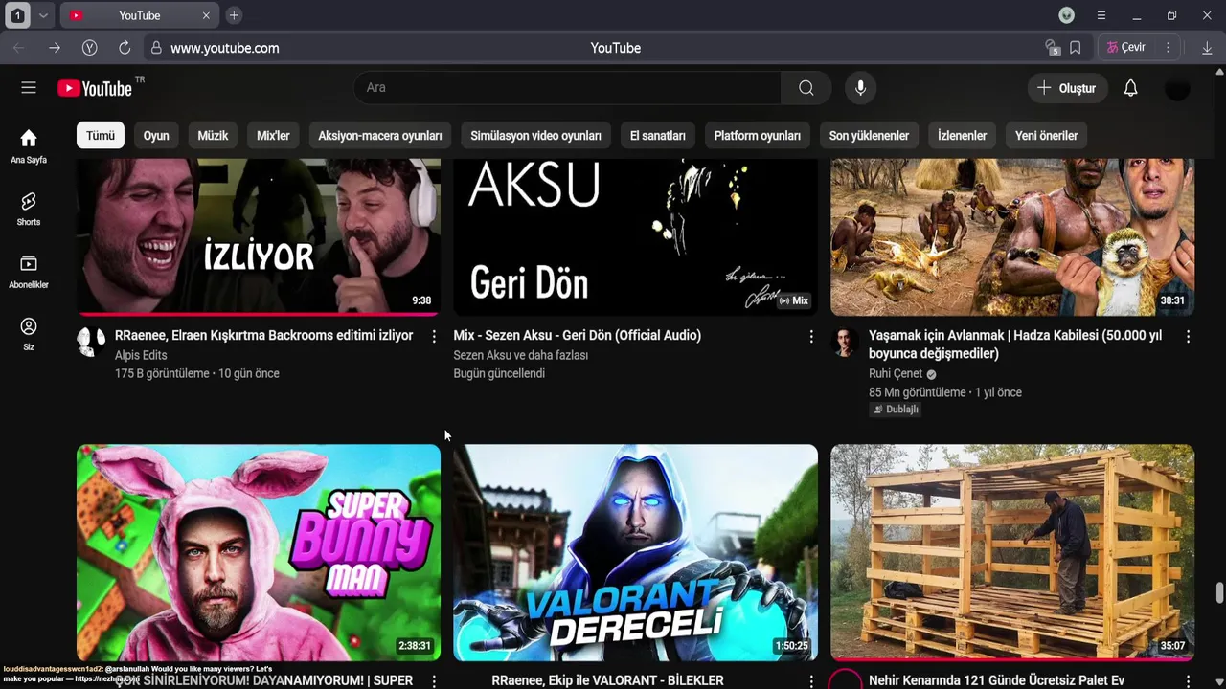Open Yaşamak için Avlanmak video title
The image size is (1226, 689).
(x=1015, y=344)
